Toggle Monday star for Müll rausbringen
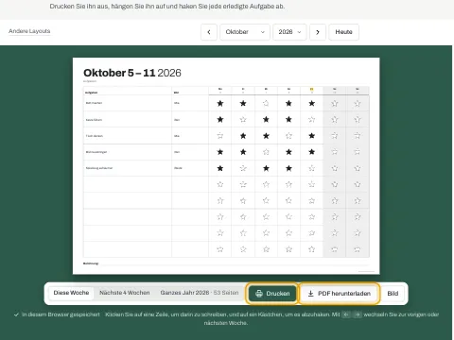454x340 pixels. (220, 152)
